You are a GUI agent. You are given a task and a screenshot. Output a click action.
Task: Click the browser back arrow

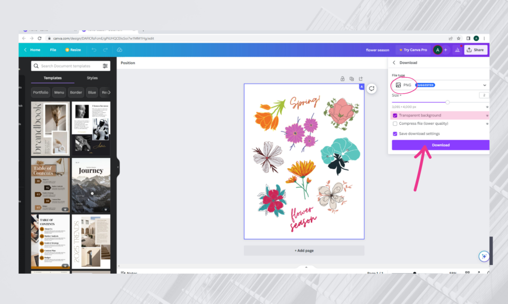(24, 38)
